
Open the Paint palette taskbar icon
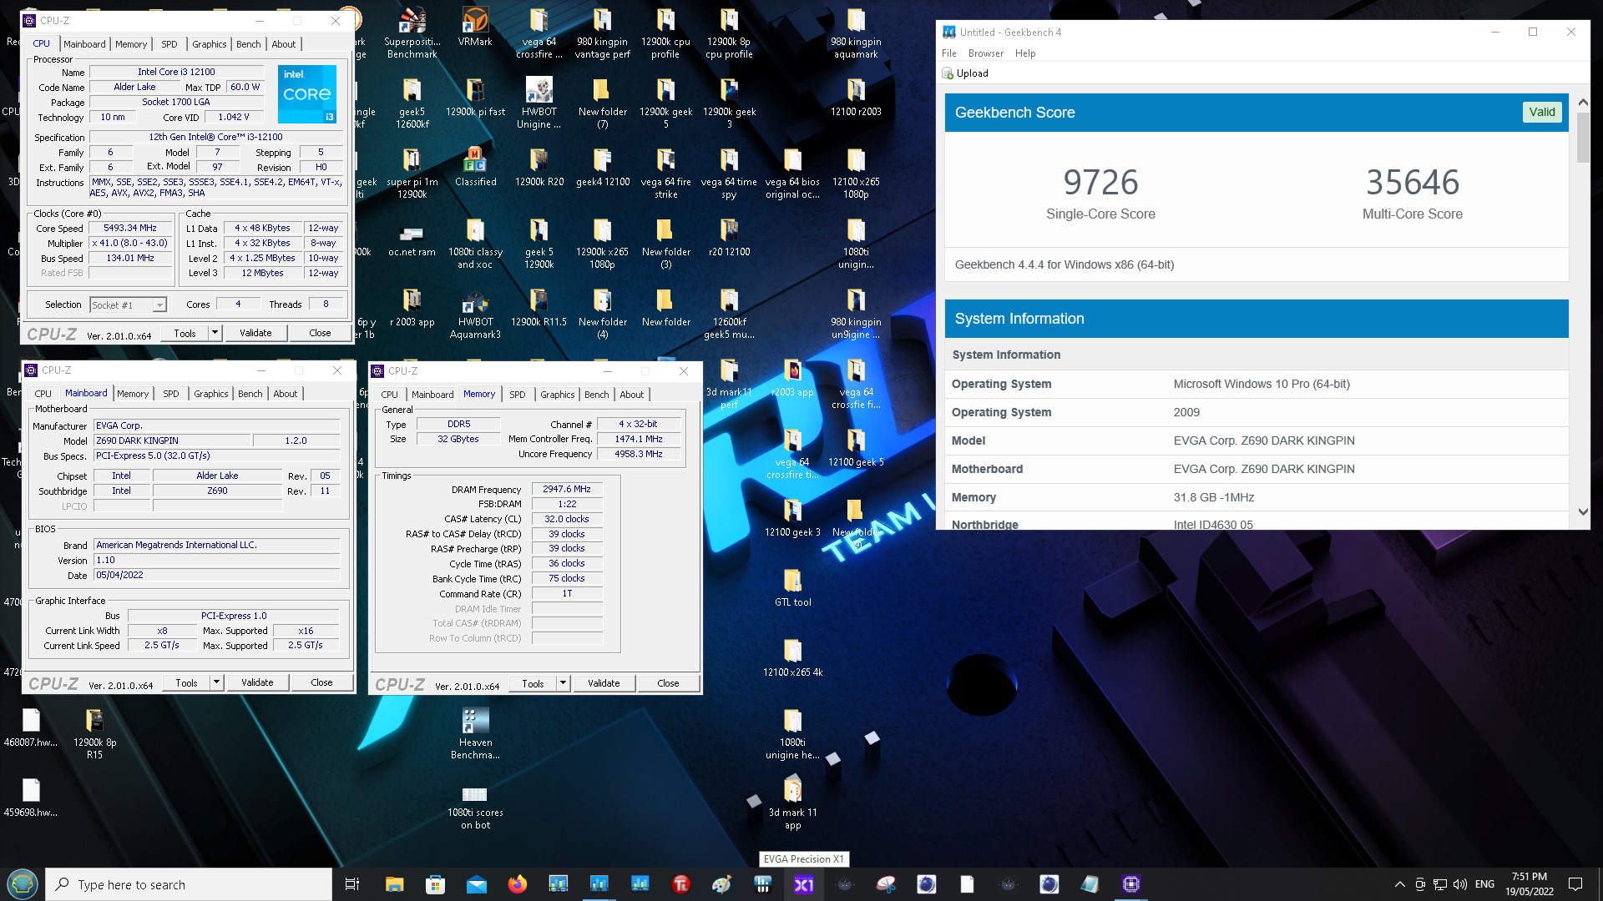(722, 884)
